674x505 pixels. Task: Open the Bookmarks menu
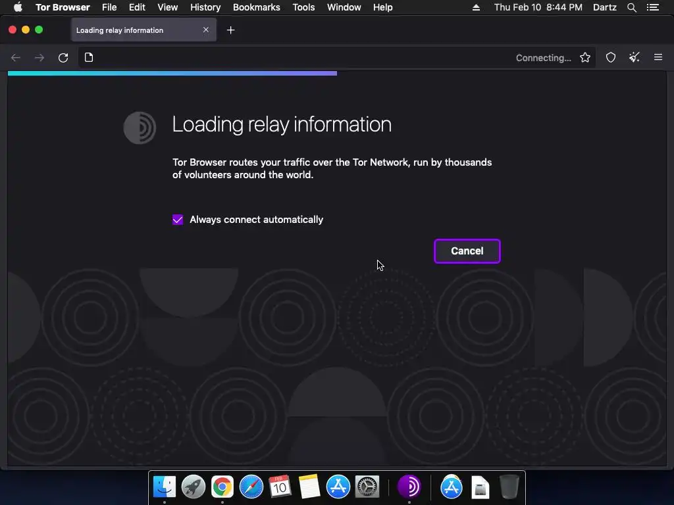257,7
